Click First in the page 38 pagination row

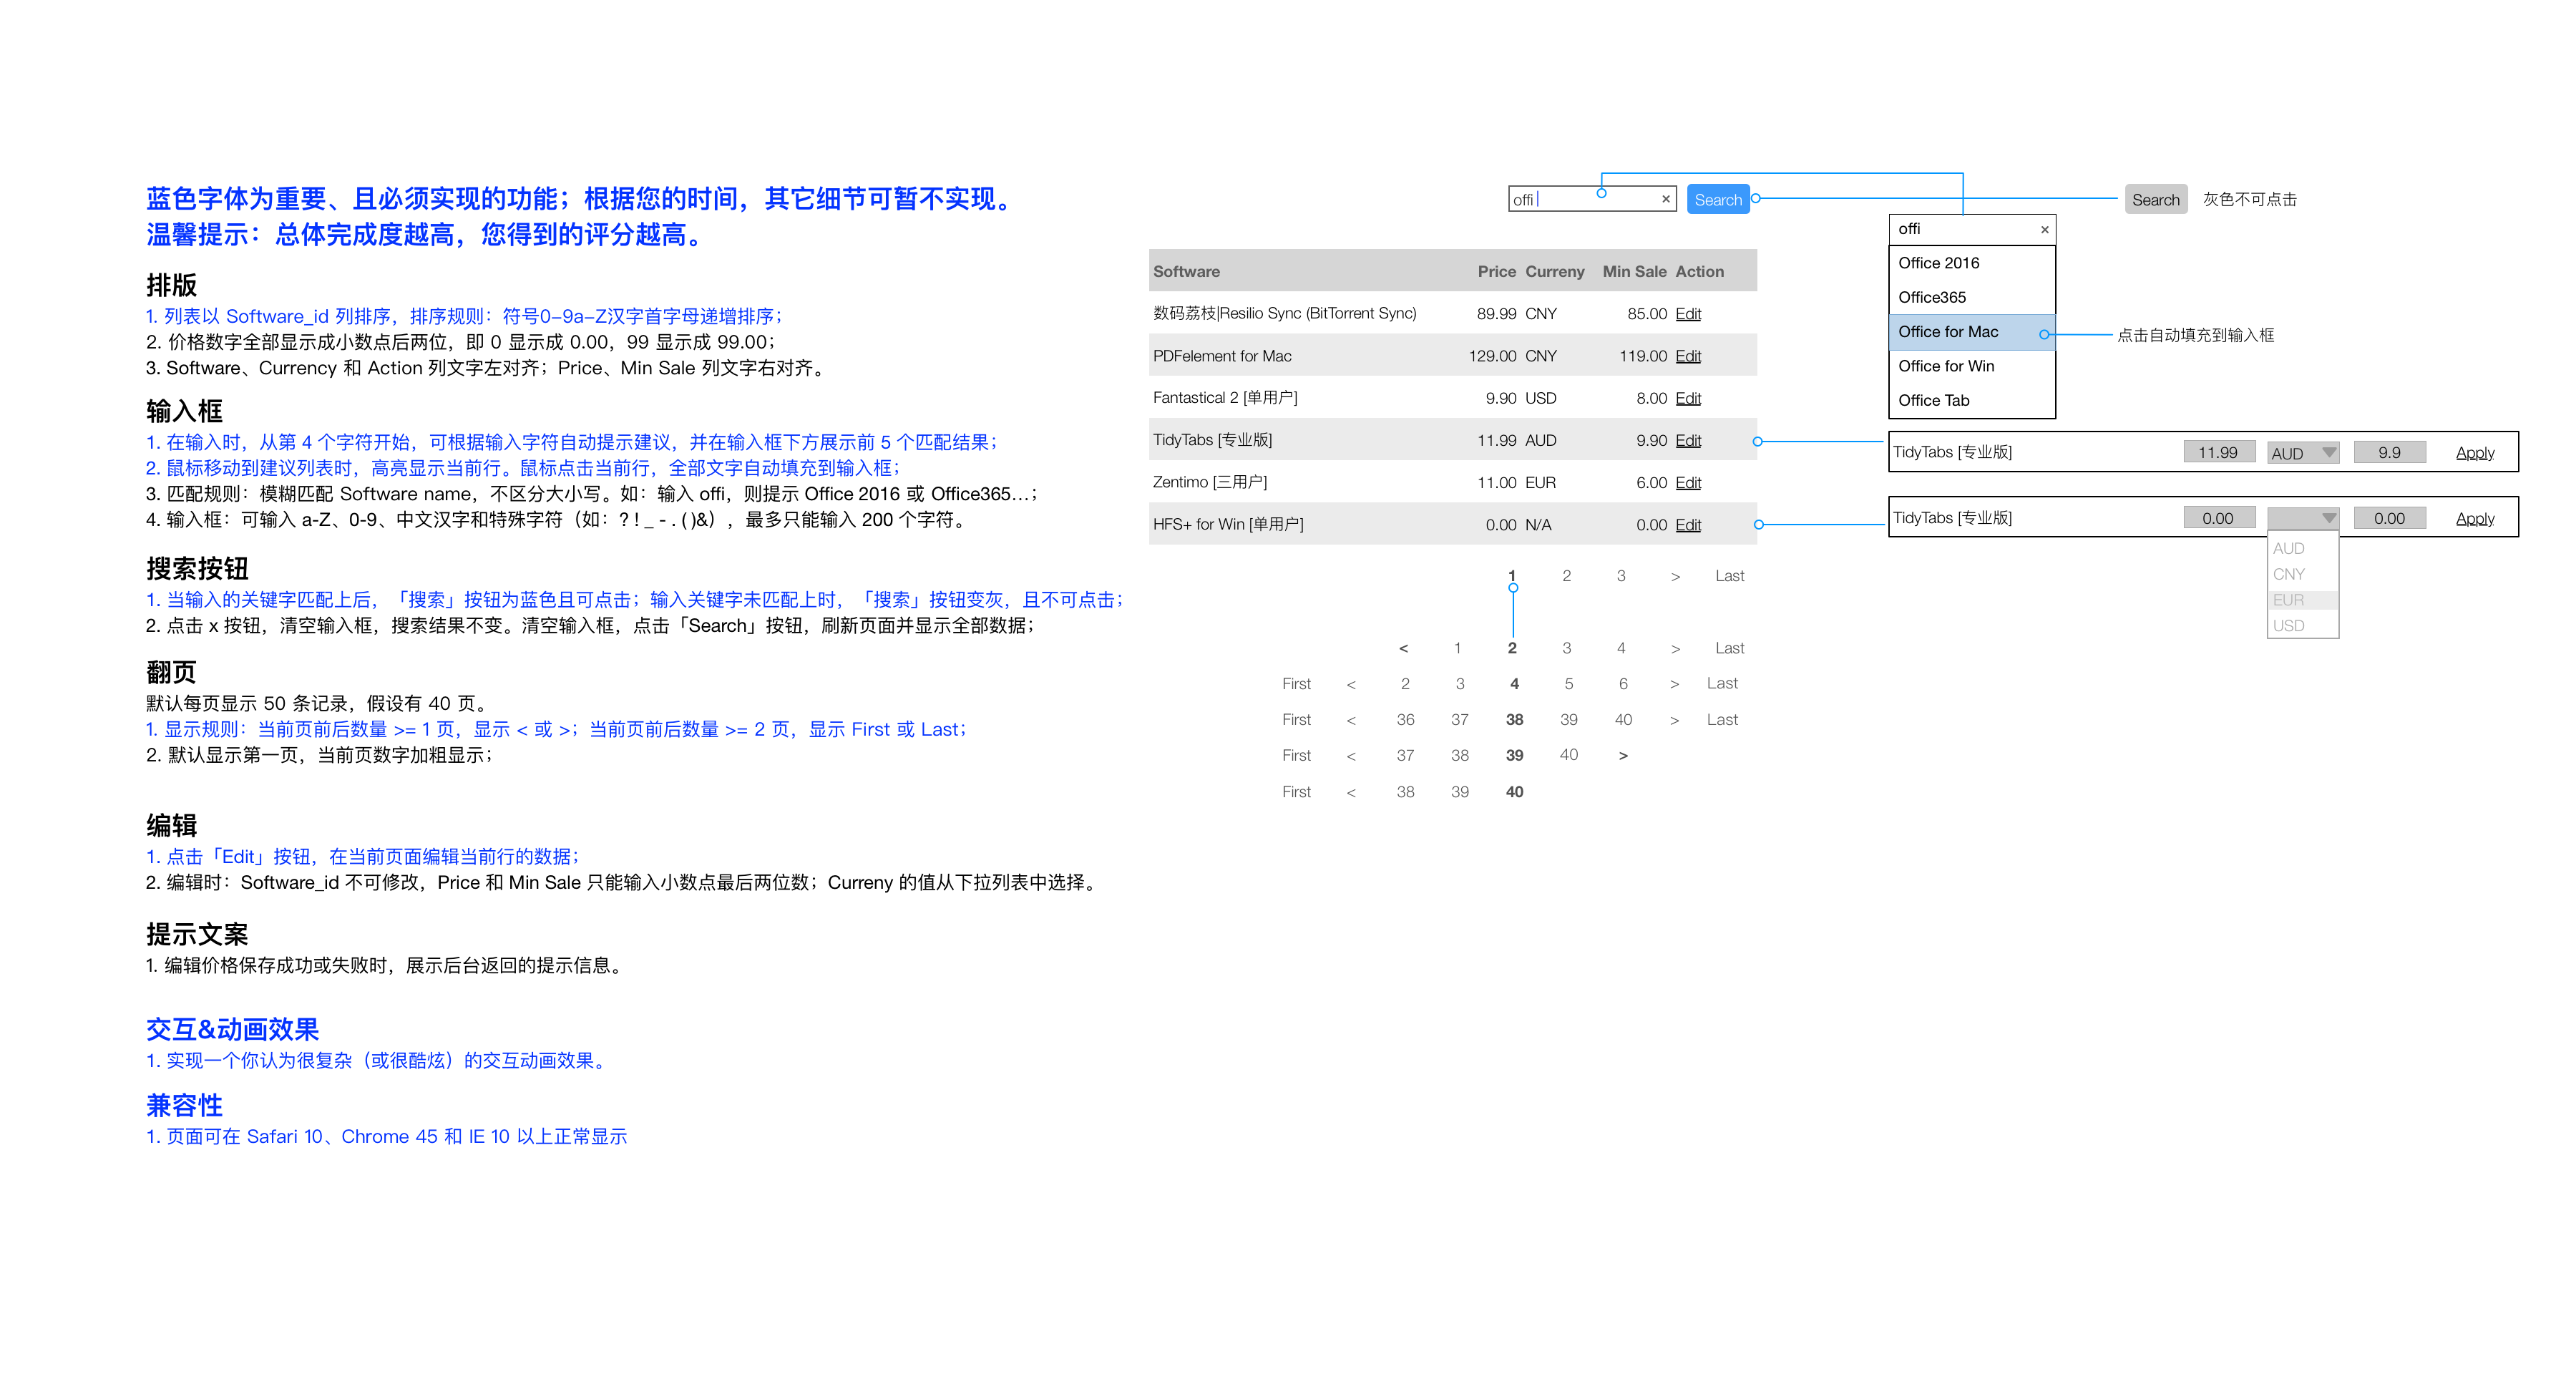point(1296,720)
